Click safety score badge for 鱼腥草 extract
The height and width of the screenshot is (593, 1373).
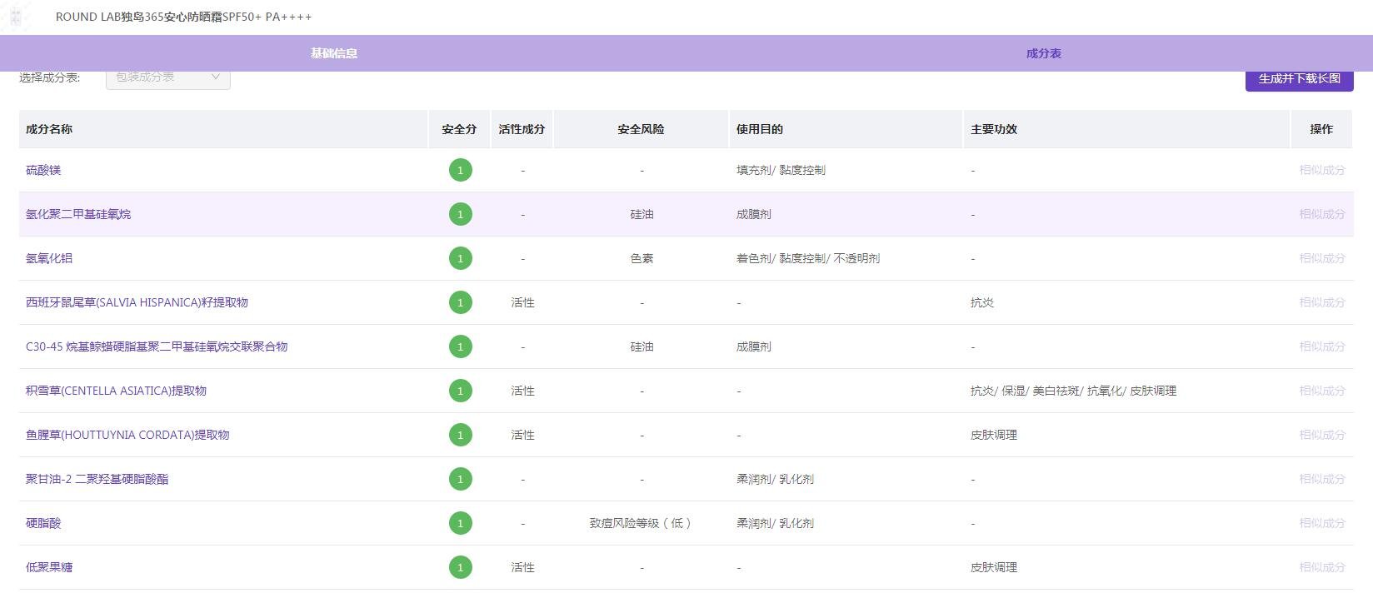460,435
